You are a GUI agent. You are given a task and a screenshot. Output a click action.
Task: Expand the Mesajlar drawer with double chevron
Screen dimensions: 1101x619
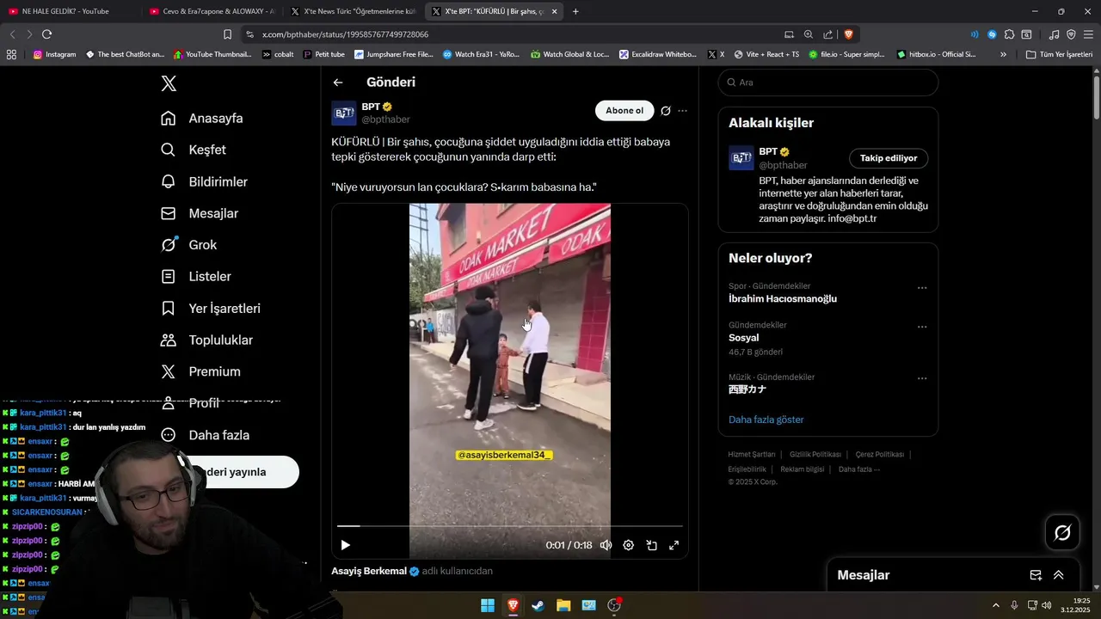click(1059, 575)
